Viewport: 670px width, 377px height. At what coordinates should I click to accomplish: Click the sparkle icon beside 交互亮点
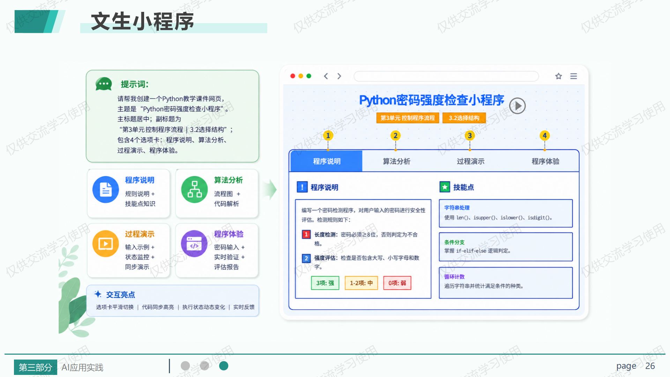98,294
